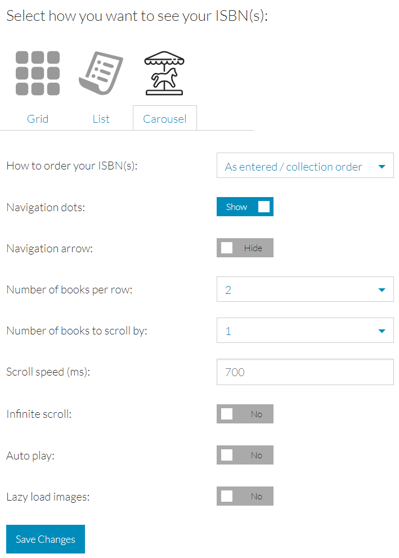Switch to the List tab

point(101,119)
